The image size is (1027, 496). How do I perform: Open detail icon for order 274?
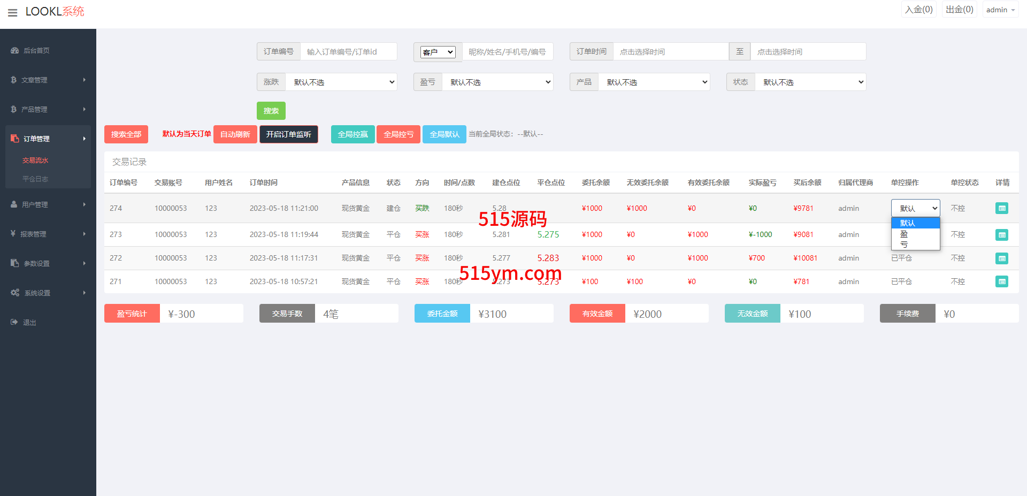pos(1001,208)
